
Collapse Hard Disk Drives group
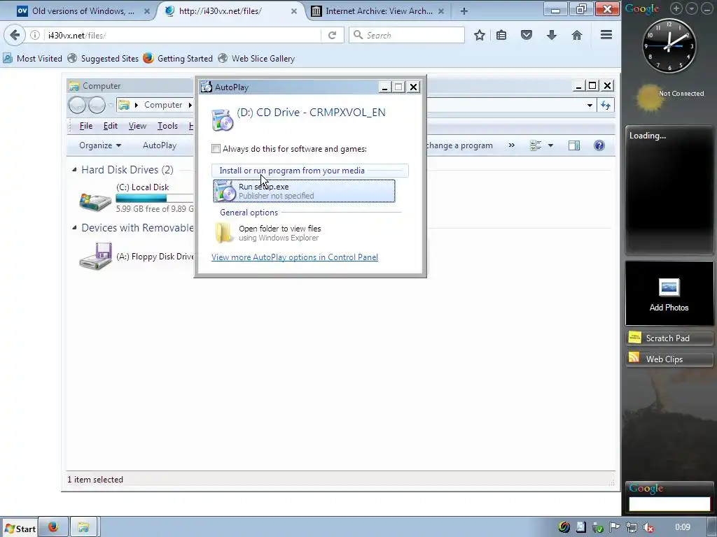pos(74,170)
